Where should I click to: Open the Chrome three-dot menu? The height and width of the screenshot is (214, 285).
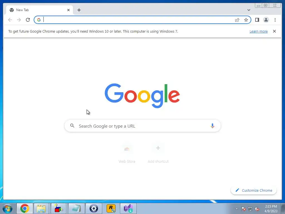click(x=275, y=20)
